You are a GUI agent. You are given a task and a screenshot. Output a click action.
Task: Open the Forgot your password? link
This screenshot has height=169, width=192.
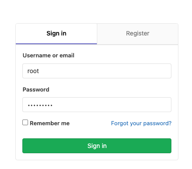[x=141, y=123]
